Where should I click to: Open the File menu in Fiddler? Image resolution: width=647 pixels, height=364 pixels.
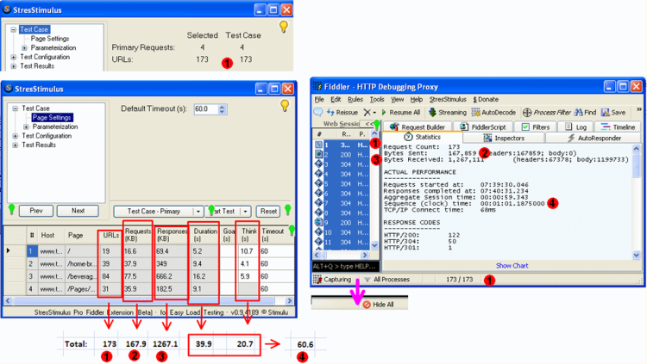click(319, 100)
